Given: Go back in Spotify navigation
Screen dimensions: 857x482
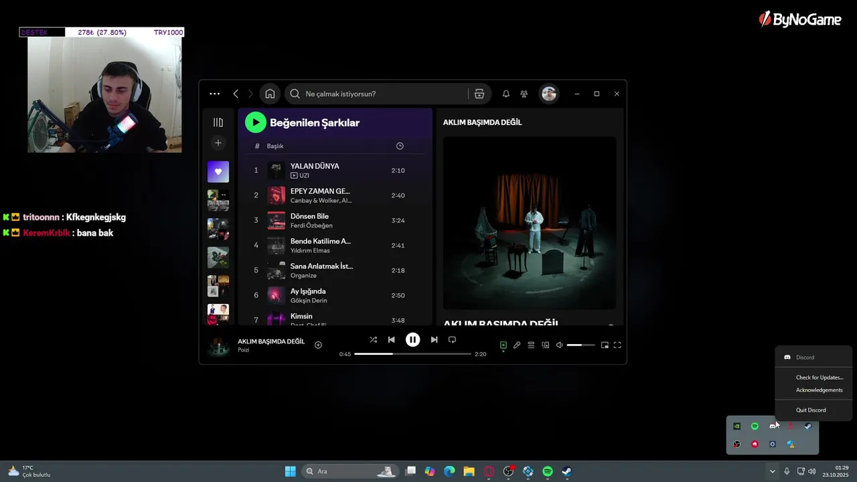Looking at the screenshot, I should click(236, 94).
